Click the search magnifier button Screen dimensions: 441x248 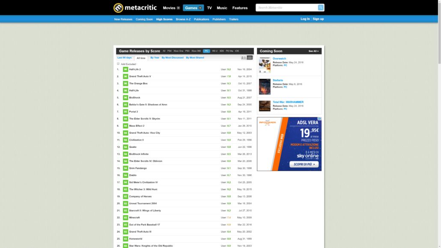point(321,8)
